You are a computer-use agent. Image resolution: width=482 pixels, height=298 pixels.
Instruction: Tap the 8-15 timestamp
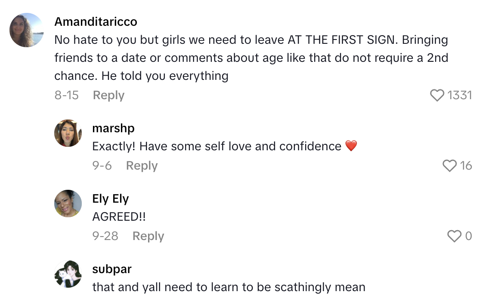point(67,95)
